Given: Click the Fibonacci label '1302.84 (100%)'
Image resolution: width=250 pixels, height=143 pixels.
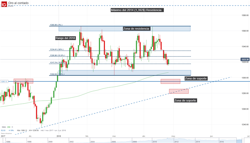Looking at the screenshot, I should click(x=57, y=74).
